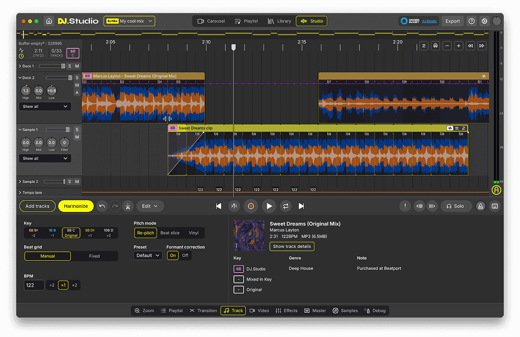Switch to the Carousel view
Viewport: 520px width, 337px height.
pyautogui.click(x=211, y=21)
